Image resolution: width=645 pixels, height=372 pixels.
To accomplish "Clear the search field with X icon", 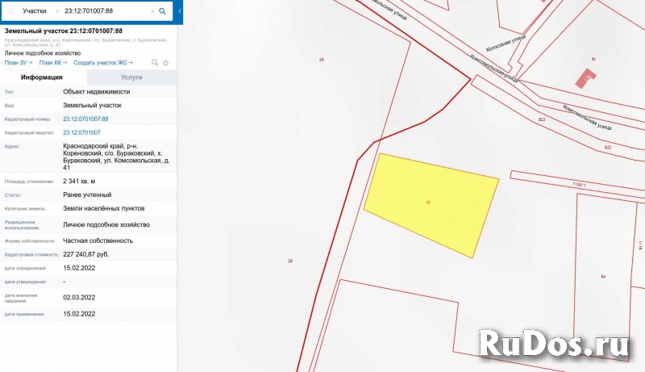I will (152, 11).
